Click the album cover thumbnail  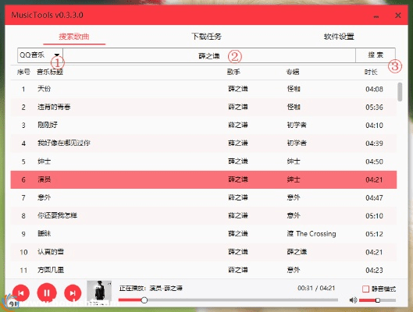pyautogui.click(x=99, y=292)
